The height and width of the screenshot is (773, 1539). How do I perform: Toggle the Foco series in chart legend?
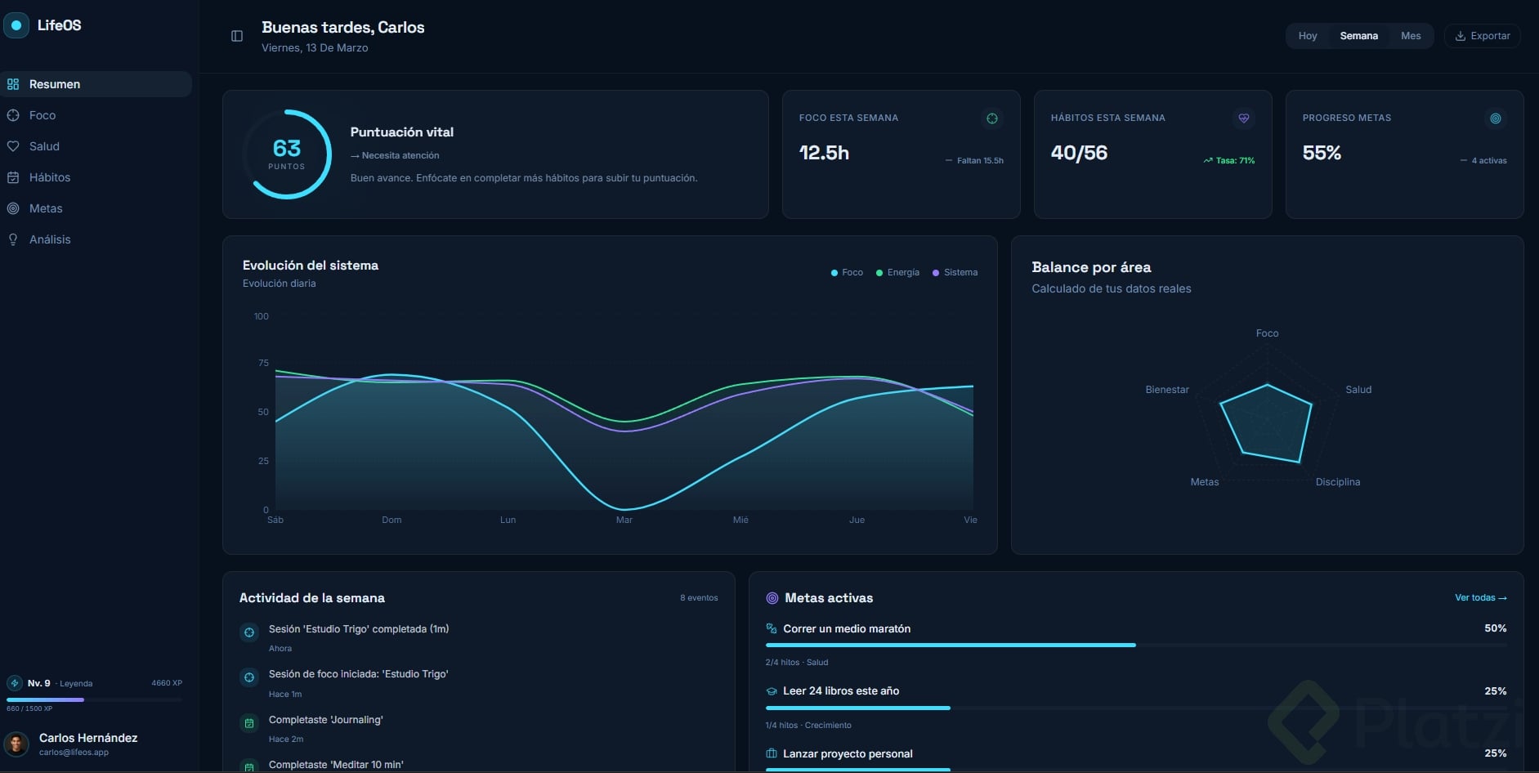point(847,273)
